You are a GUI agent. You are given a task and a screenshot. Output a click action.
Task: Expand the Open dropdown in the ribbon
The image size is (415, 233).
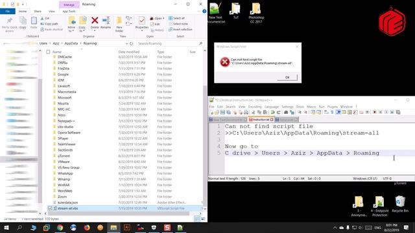[163, 18]
